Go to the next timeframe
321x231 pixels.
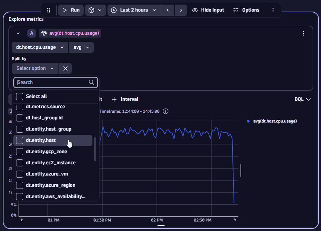181,10
